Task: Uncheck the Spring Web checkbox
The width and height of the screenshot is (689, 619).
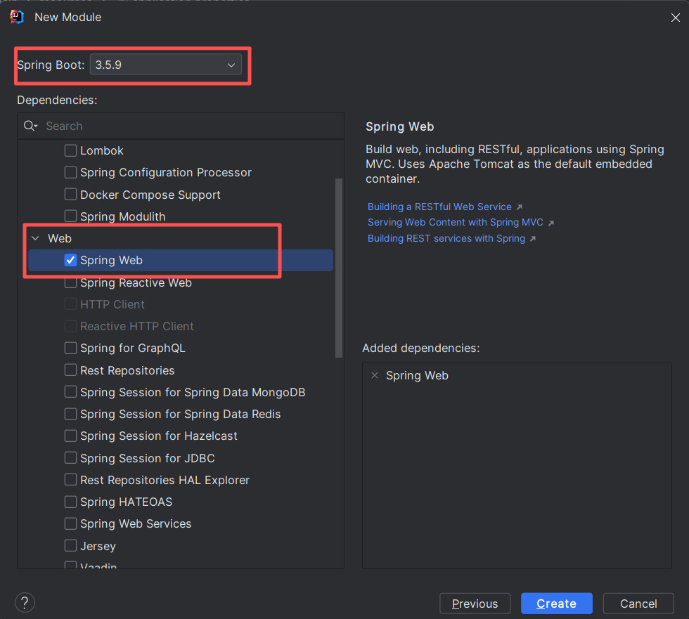Action: (x=70, y=260)
